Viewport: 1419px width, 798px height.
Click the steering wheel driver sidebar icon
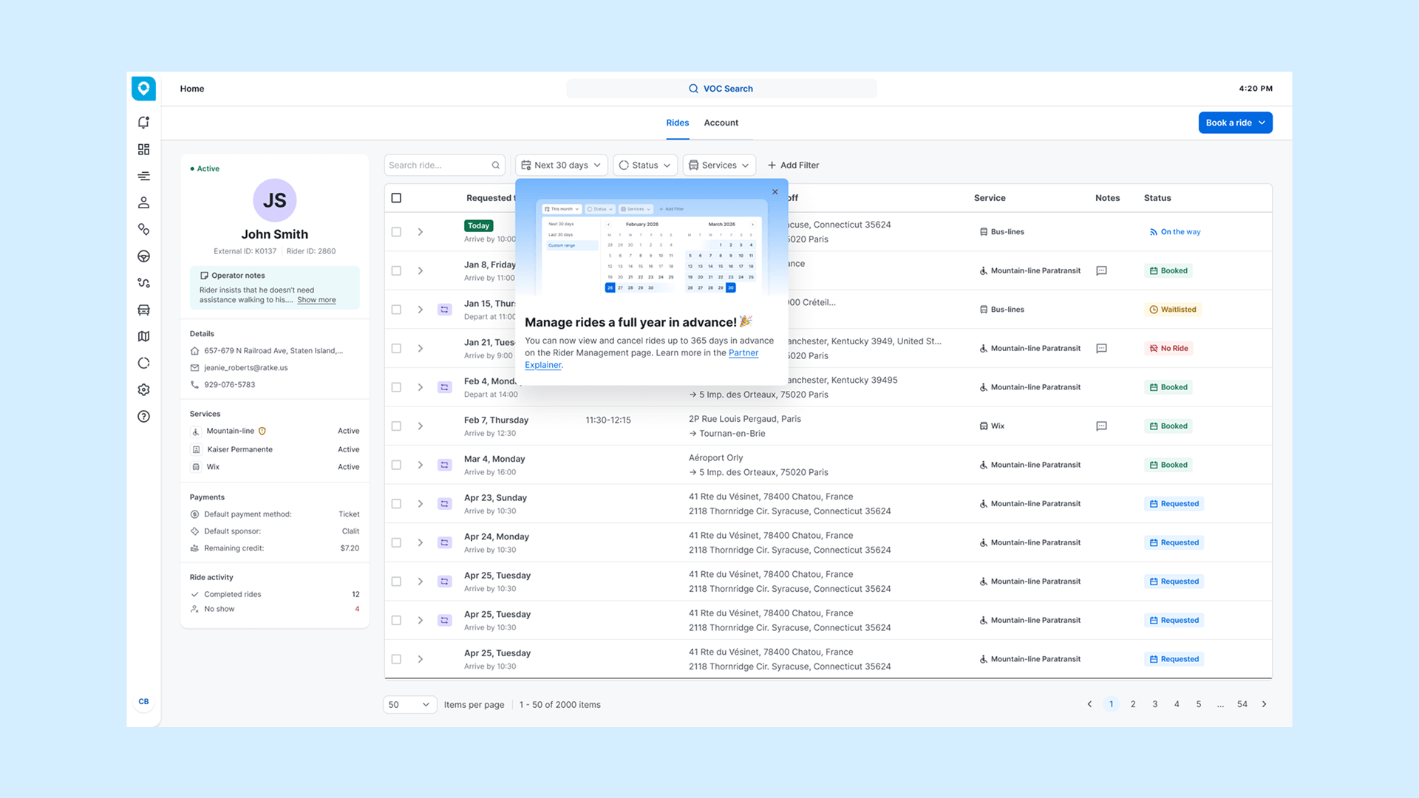[143, 256]
